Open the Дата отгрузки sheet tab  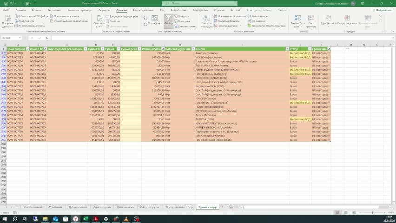coord(102,207)
